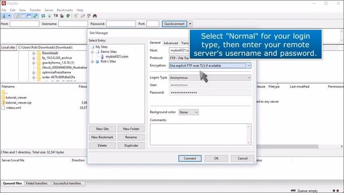Select the General tab in Site Manager
This screenshot has width=344, height=193.
[x=155, y=43]
